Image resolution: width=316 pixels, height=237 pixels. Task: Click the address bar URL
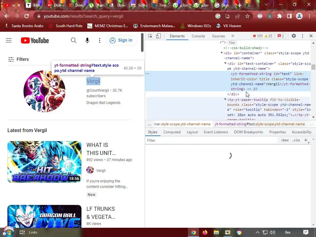(83, 16)
